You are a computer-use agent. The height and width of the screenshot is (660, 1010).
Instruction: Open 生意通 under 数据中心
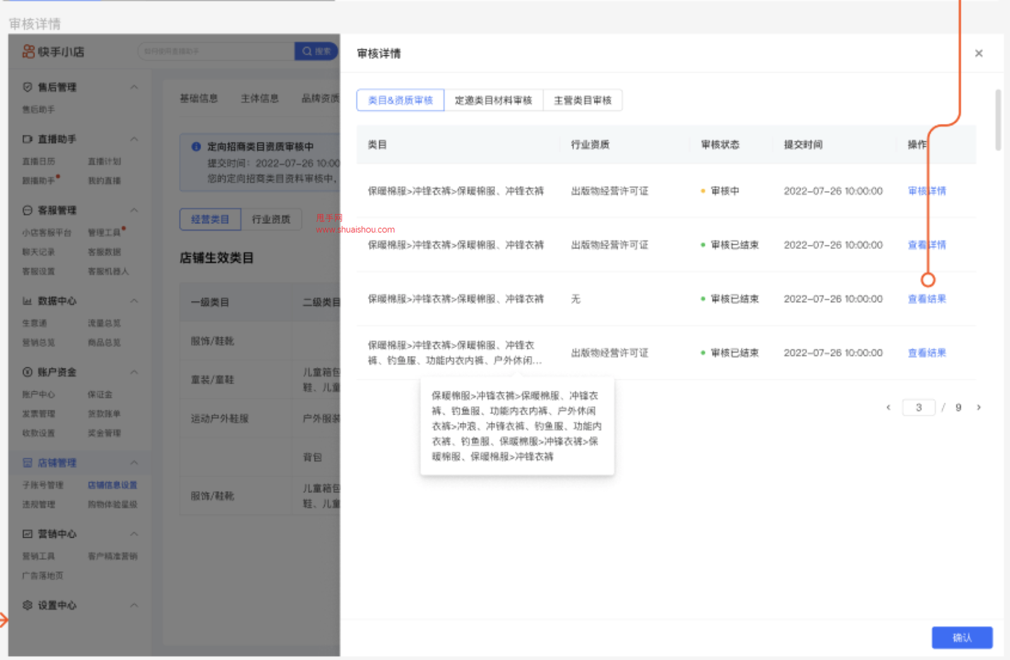(x=35, y=323)
